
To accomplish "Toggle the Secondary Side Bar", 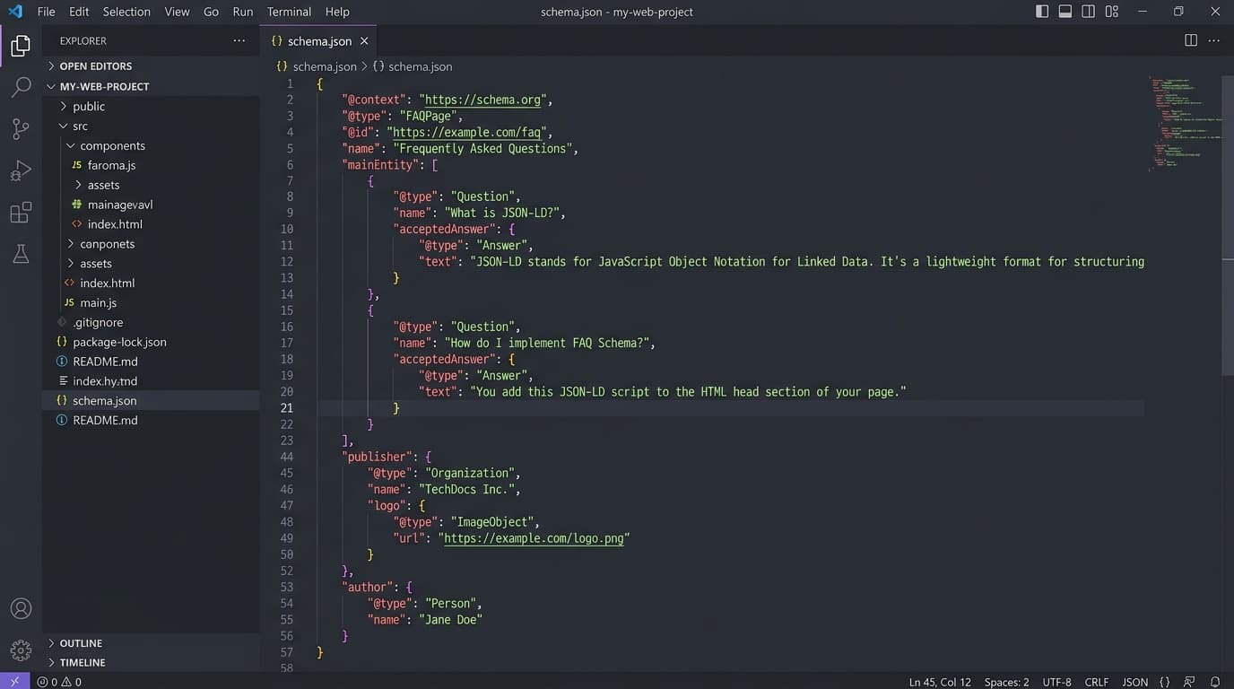I will click(1088, 11).
